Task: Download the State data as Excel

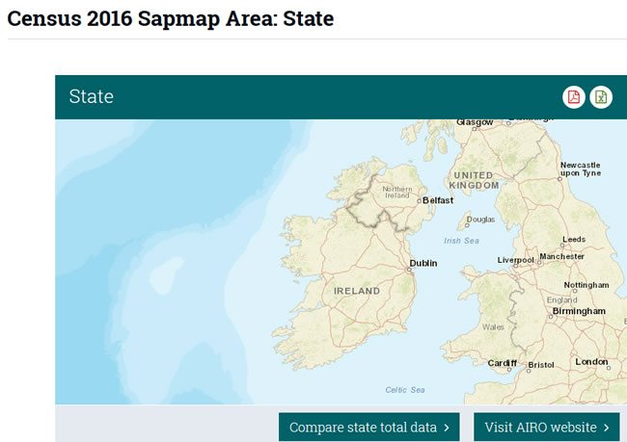Action: [601, 97]
